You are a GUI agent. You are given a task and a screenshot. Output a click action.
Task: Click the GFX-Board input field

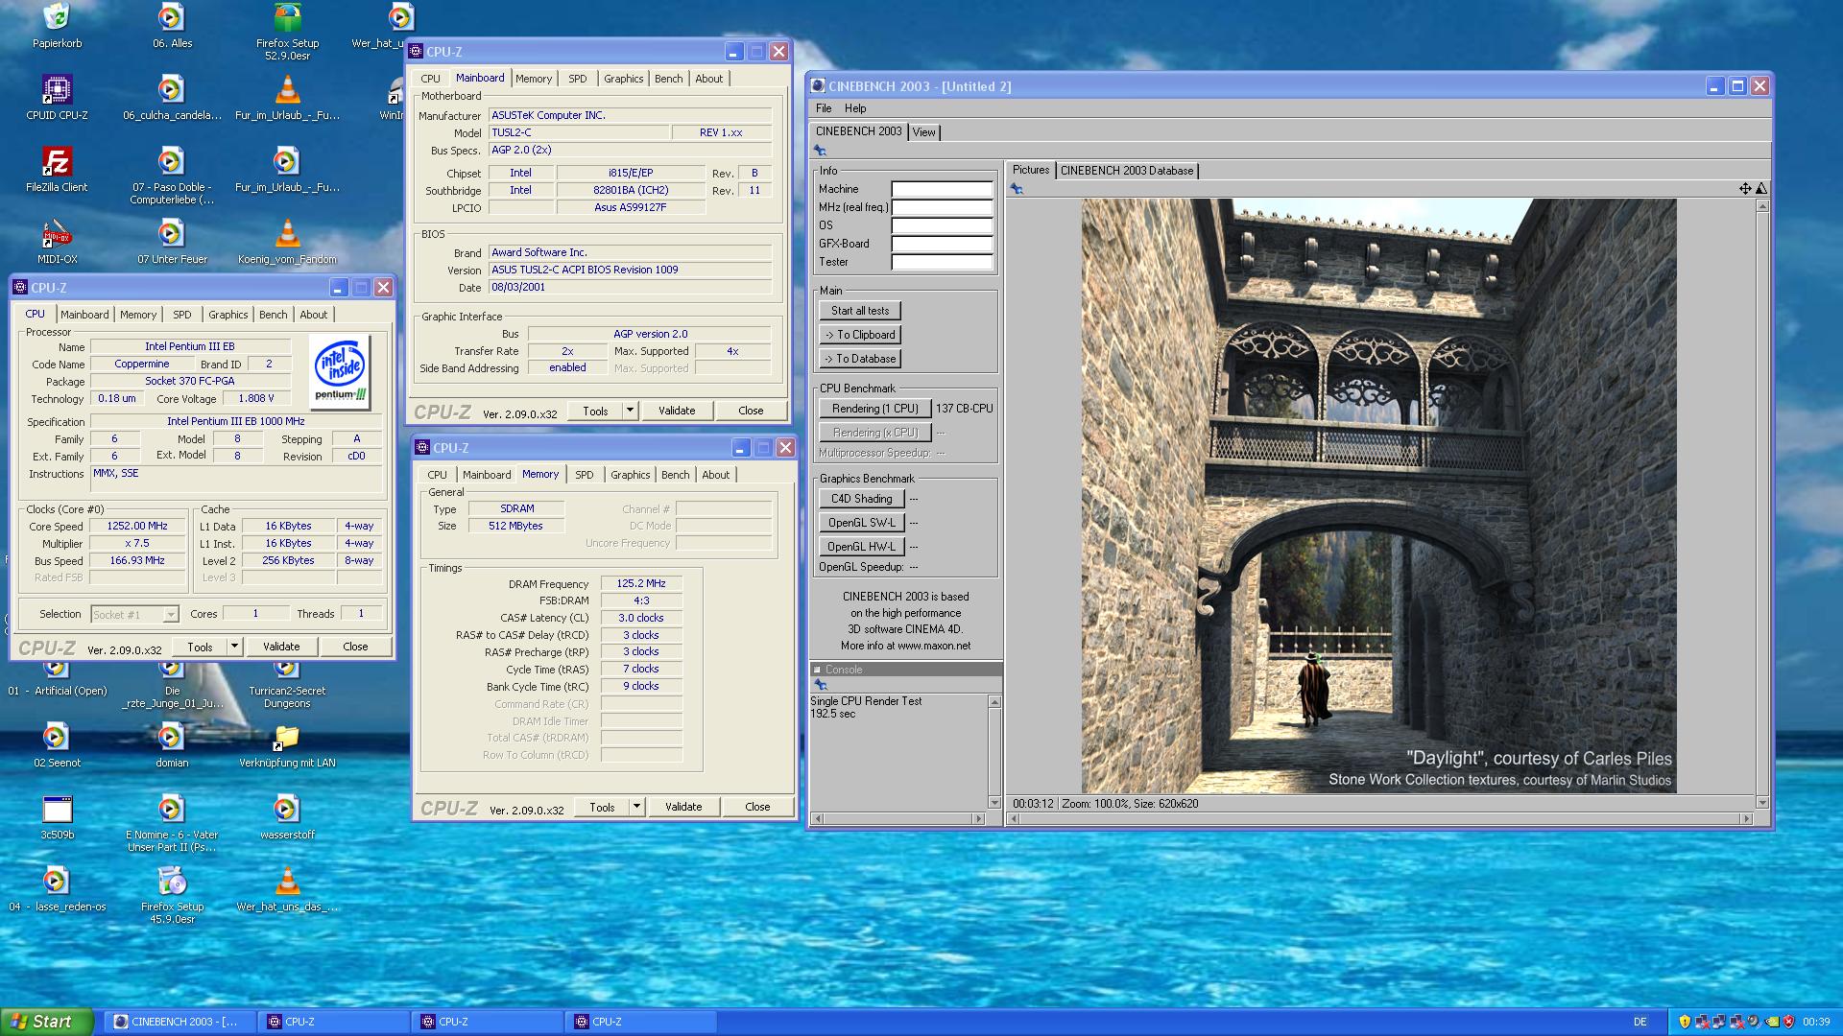[x=942, y=244]
